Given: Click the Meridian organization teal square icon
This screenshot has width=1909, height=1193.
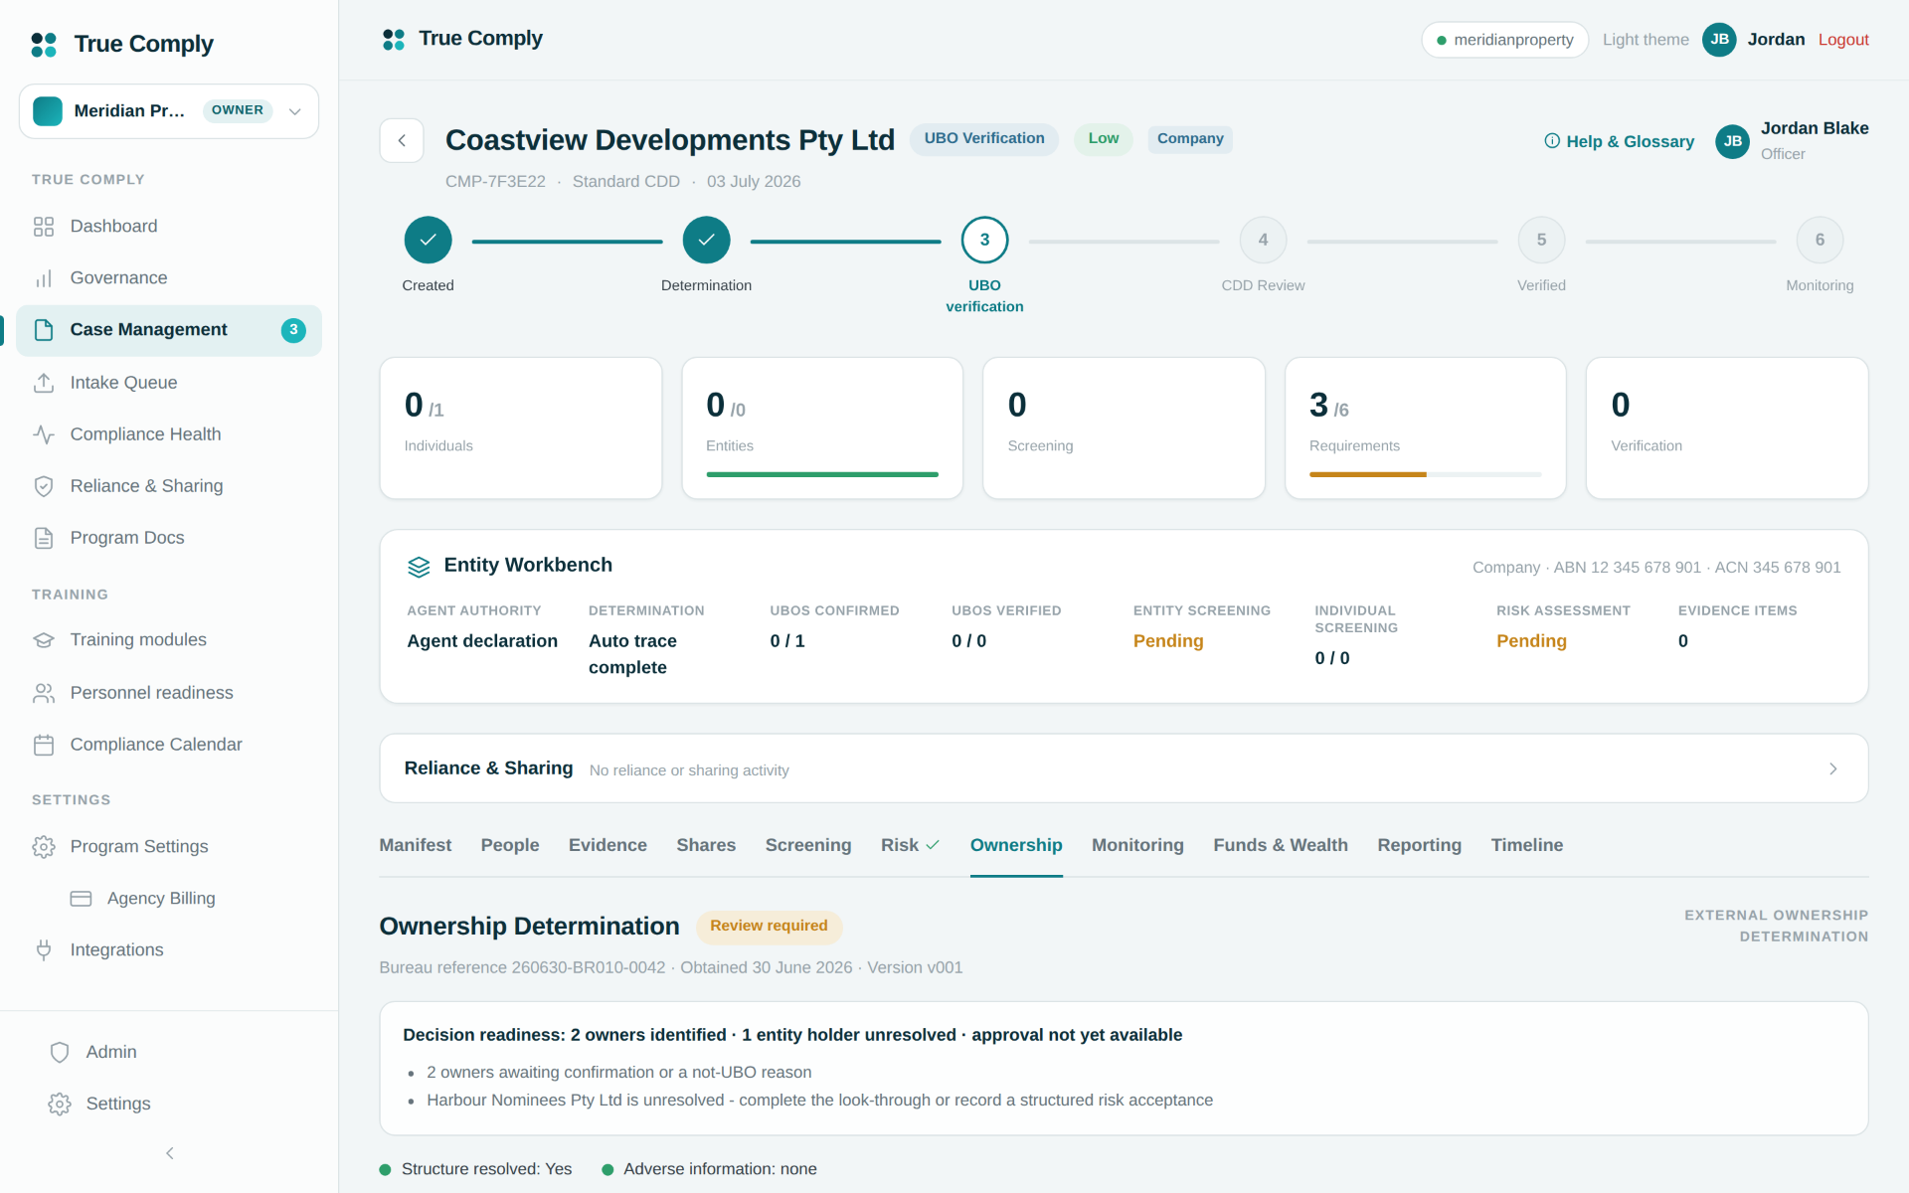Looking at the screenshot, I should click(48, 111).
